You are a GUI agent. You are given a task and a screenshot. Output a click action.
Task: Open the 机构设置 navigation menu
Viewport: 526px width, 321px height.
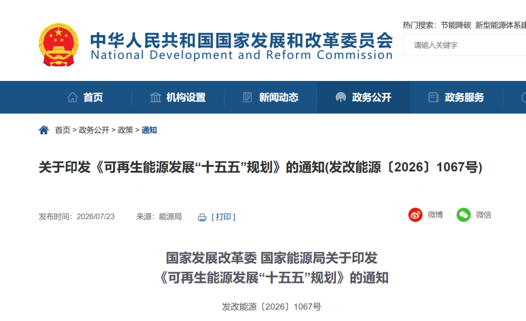pyautogui.click(x=186, y=98)
